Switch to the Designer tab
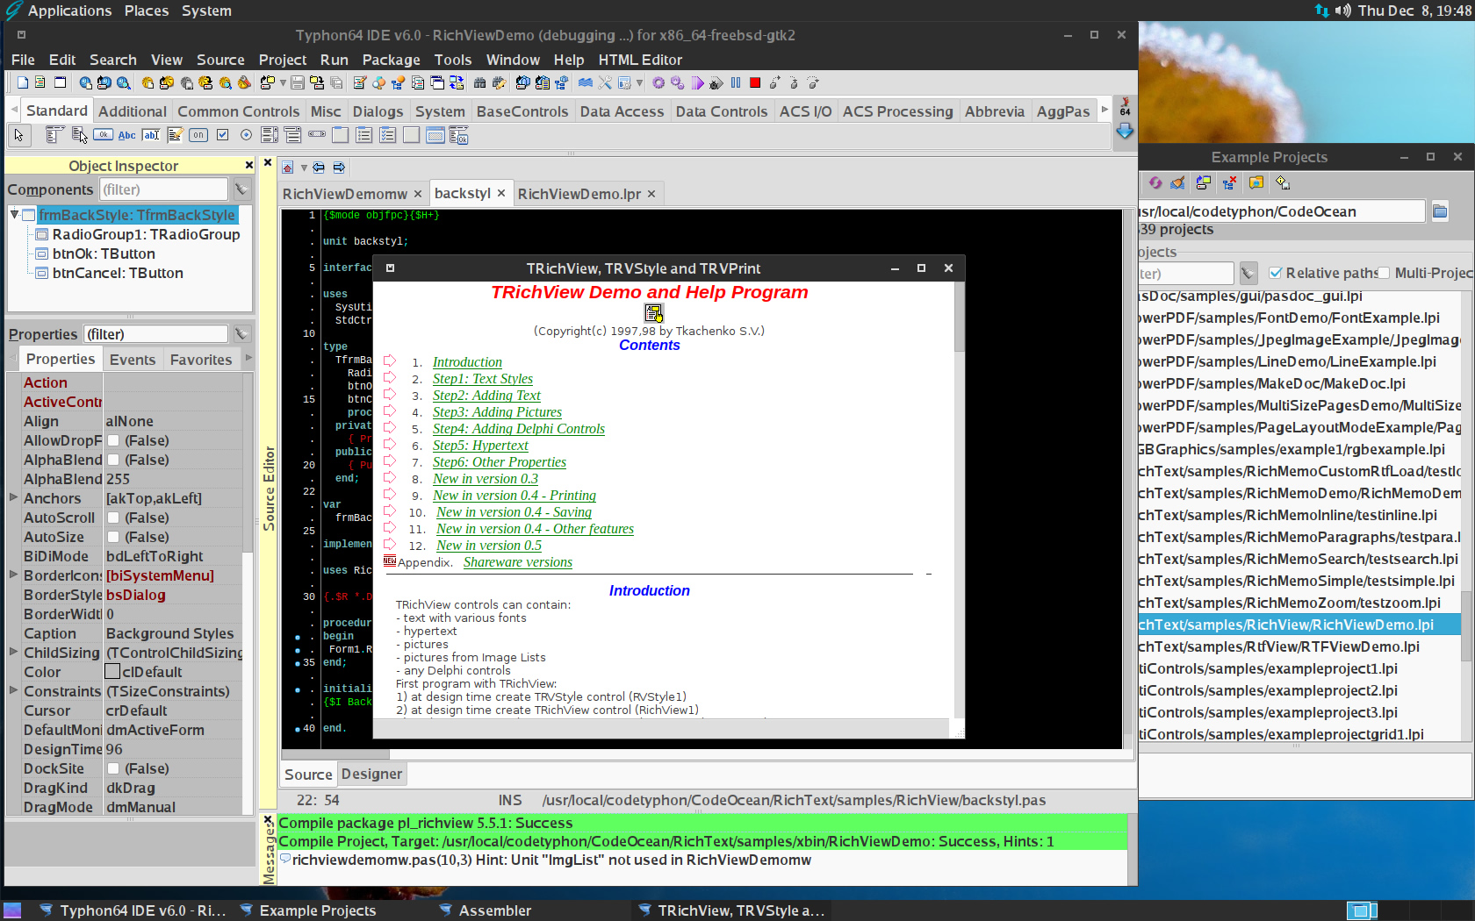The image size is (1475, 921). pyautogui.click(x=371, y=774)
